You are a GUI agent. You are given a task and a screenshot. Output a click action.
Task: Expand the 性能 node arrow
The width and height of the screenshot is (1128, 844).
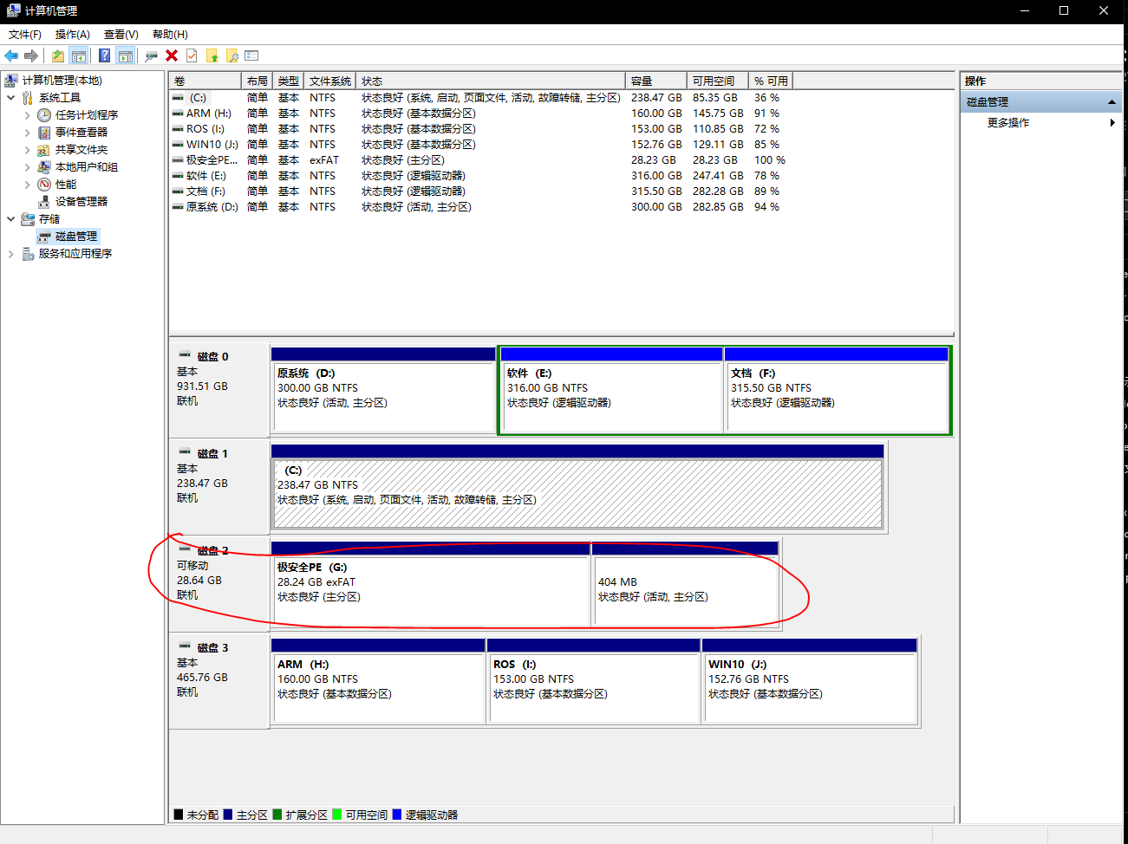coord(27,185)
